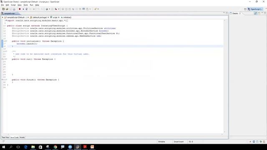Click the cursor position in the status bar
This screenshot has height=150, width=267.
(191, 142)
